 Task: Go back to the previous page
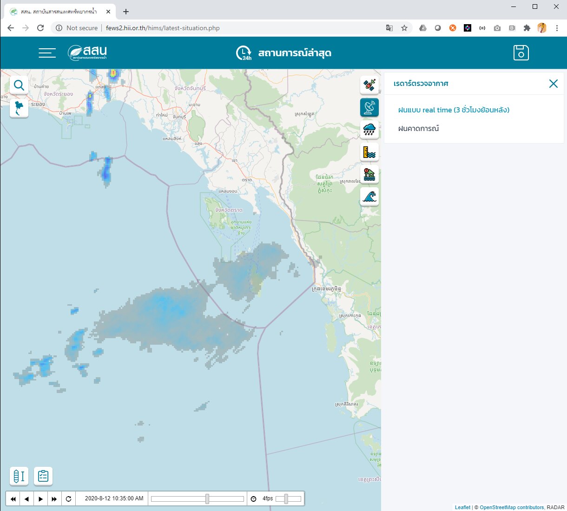click(11, 28)
